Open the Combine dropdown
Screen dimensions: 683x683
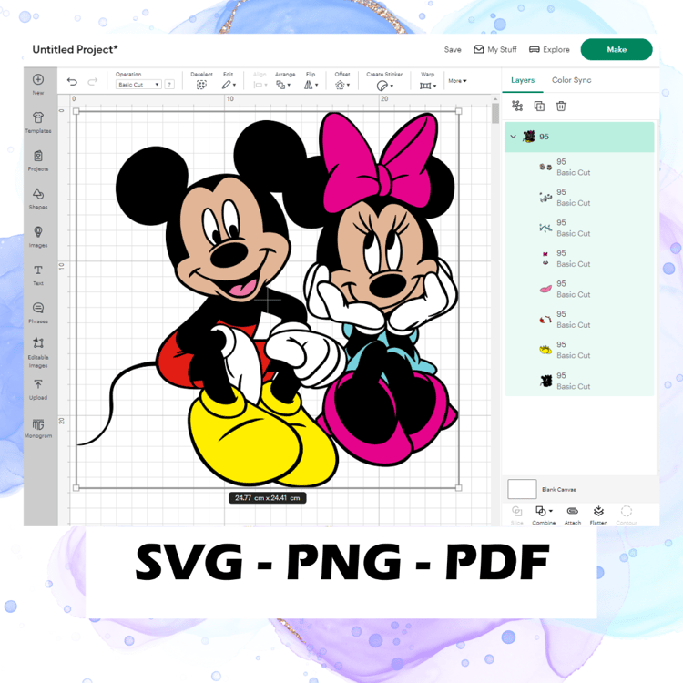(544, 515)
